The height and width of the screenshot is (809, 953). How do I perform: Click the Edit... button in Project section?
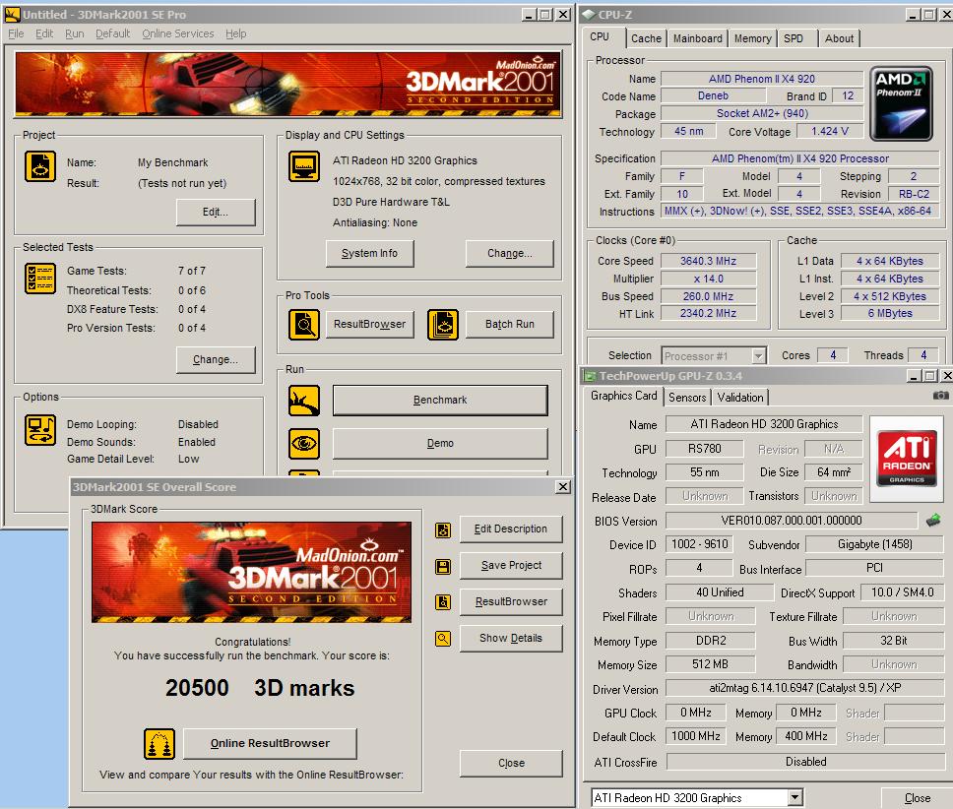click(x=216, y=212)
